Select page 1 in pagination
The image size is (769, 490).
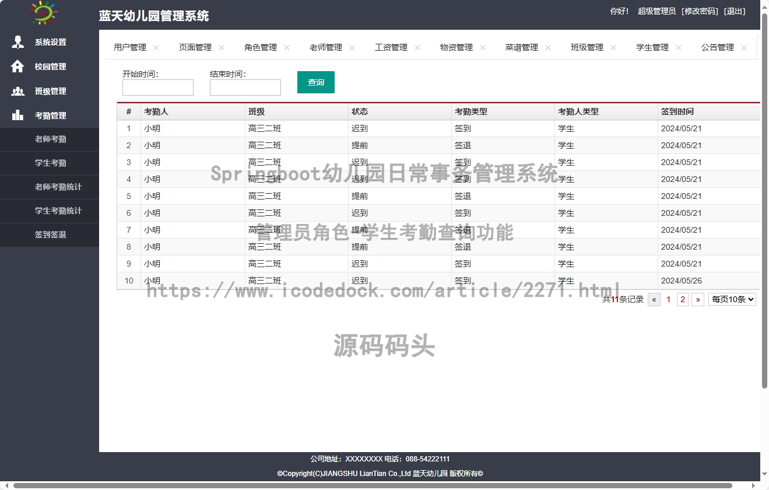pos(669,300)
